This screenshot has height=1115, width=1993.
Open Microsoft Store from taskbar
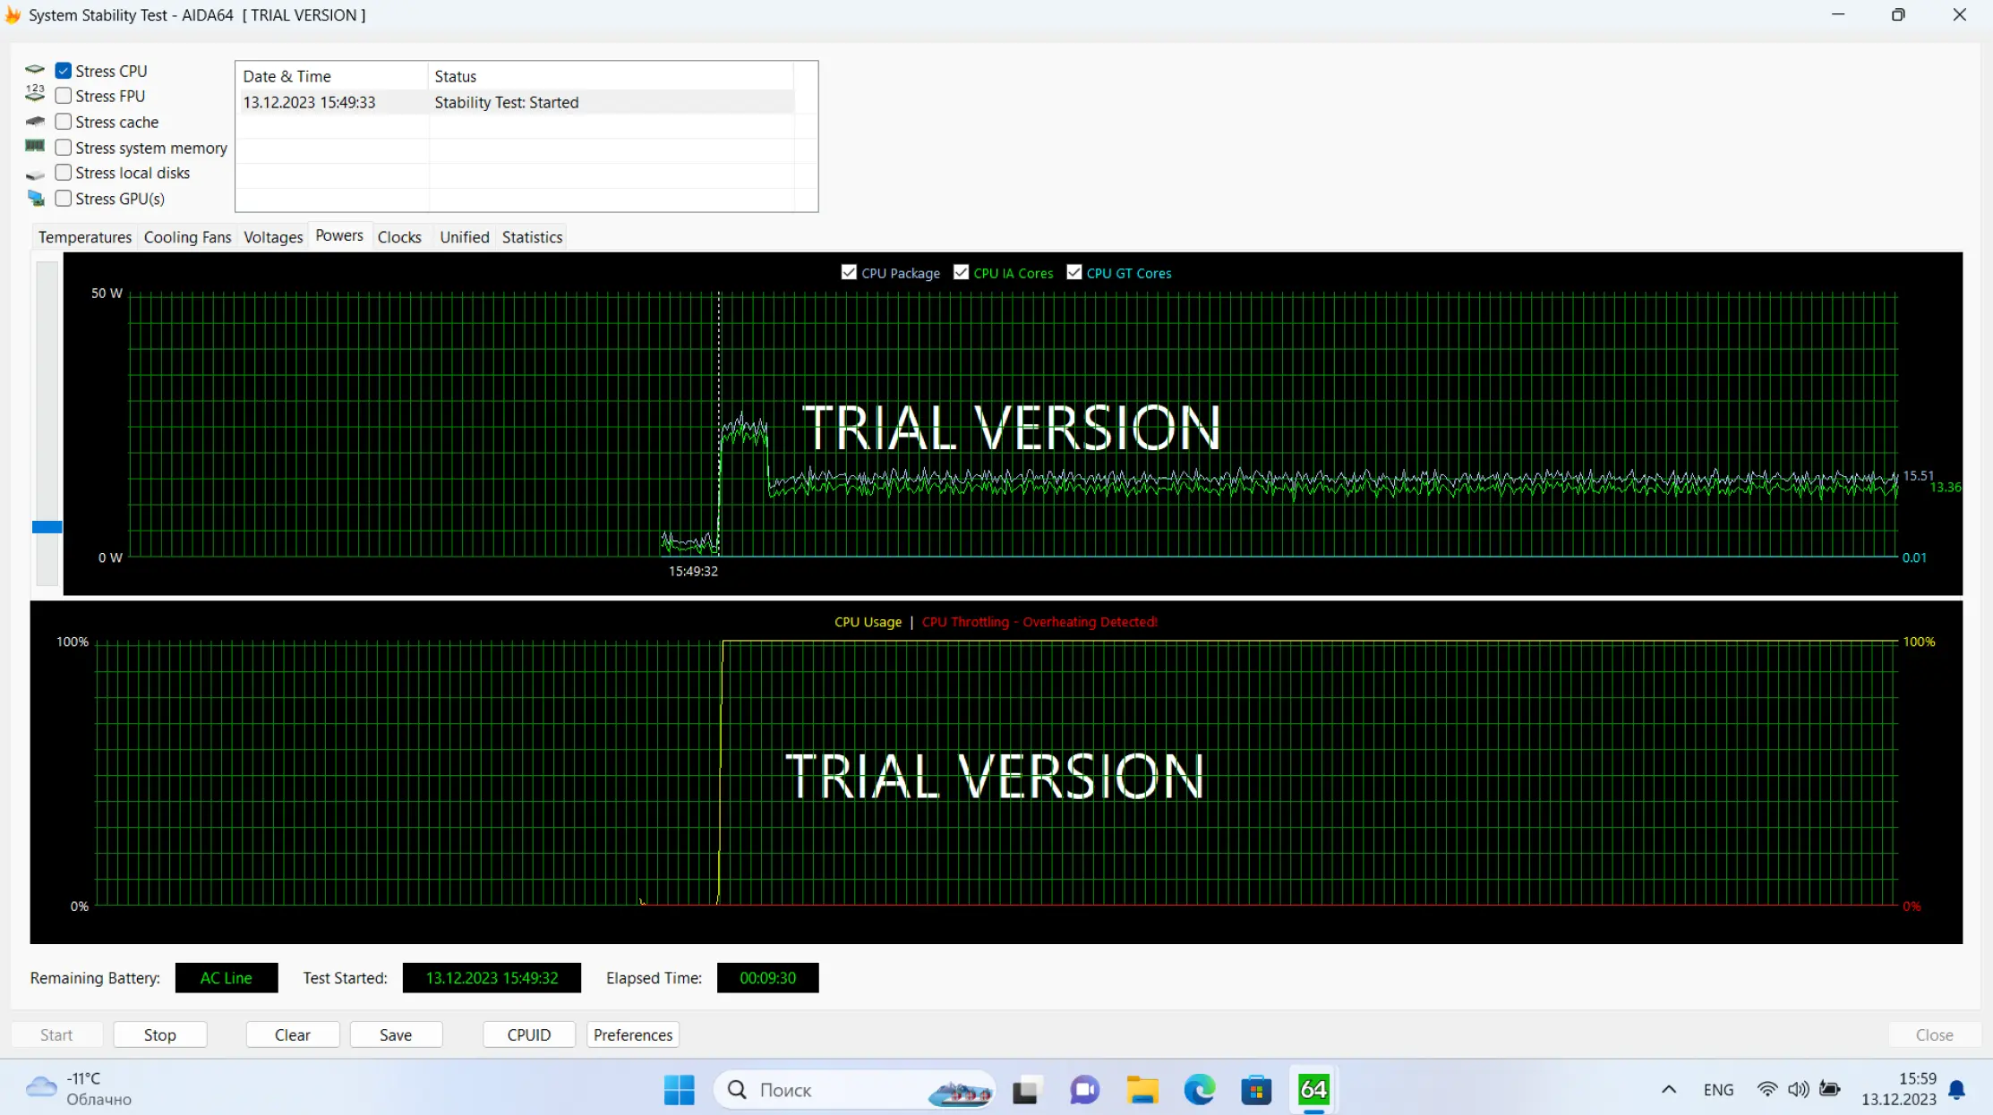[x=1256, y=1089]
